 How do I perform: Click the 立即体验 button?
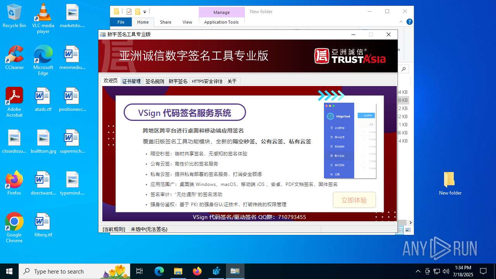tap(354, 200)
